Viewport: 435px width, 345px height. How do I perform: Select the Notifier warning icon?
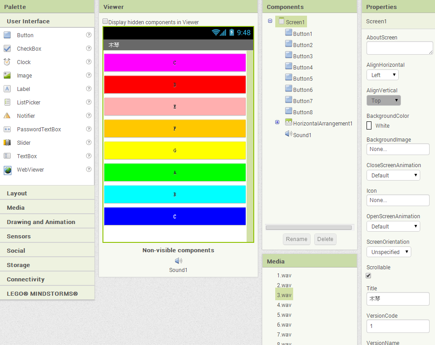[x=7, y=116]
